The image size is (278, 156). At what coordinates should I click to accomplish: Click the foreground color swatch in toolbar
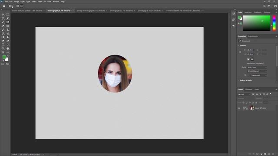[4, 57]
